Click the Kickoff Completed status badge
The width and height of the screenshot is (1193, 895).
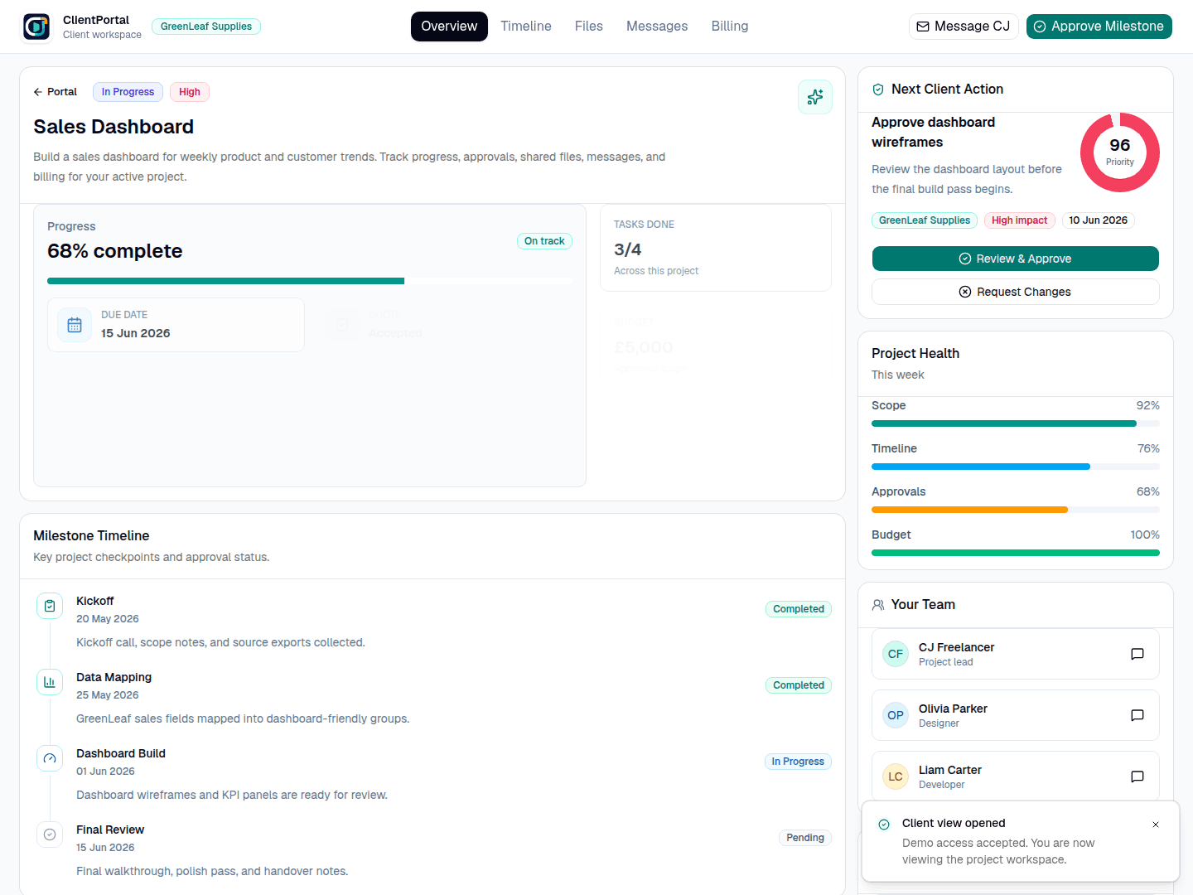[x=799, y=609]
